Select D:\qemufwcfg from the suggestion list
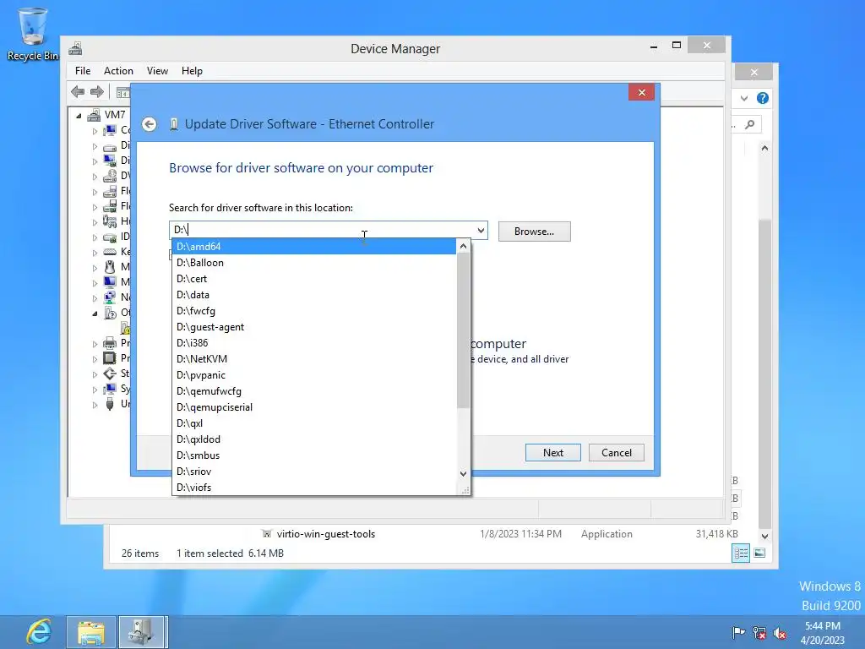Screen dimensions: 865x649 (x=314, y=390)
